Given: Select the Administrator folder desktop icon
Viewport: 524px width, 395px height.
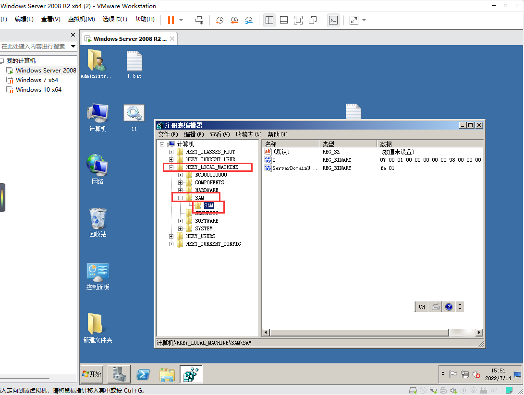Looking at the screenshot, I should (97, 64).
